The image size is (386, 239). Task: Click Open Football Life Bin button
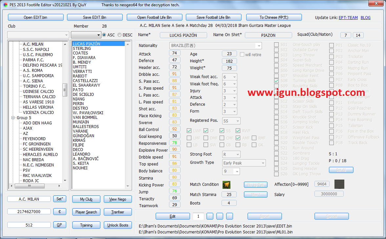click(x=154, y=17)
